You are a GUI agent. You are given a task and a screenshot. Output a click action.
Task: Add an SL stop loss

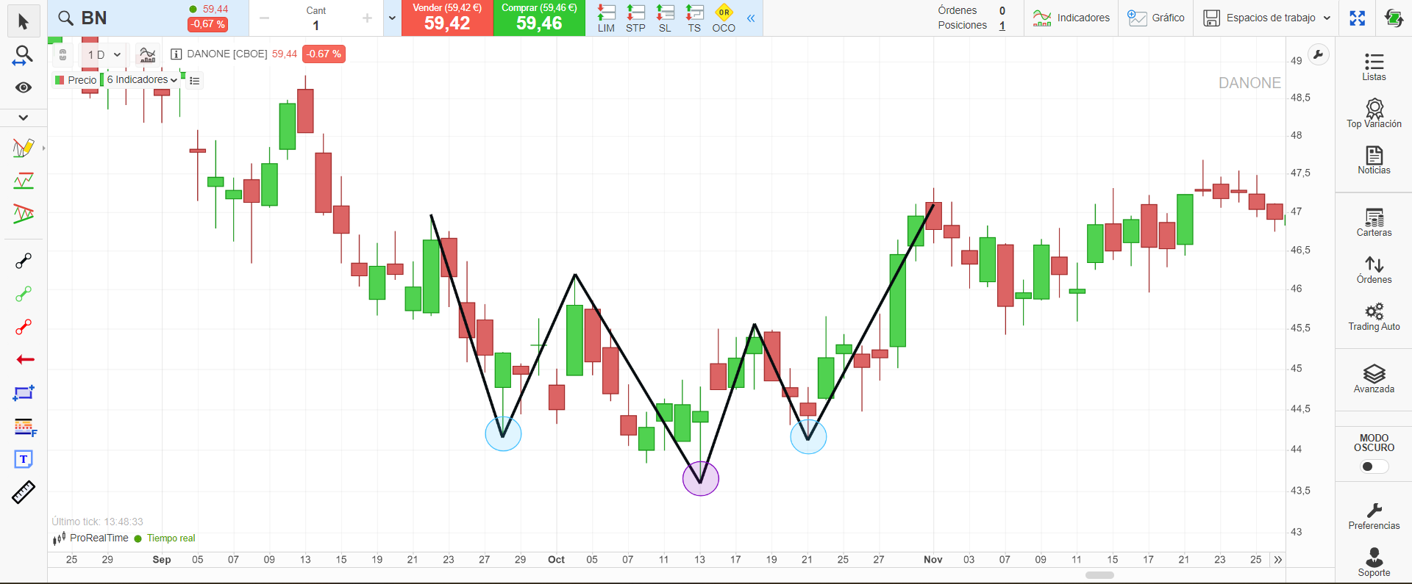pos(665,18)
